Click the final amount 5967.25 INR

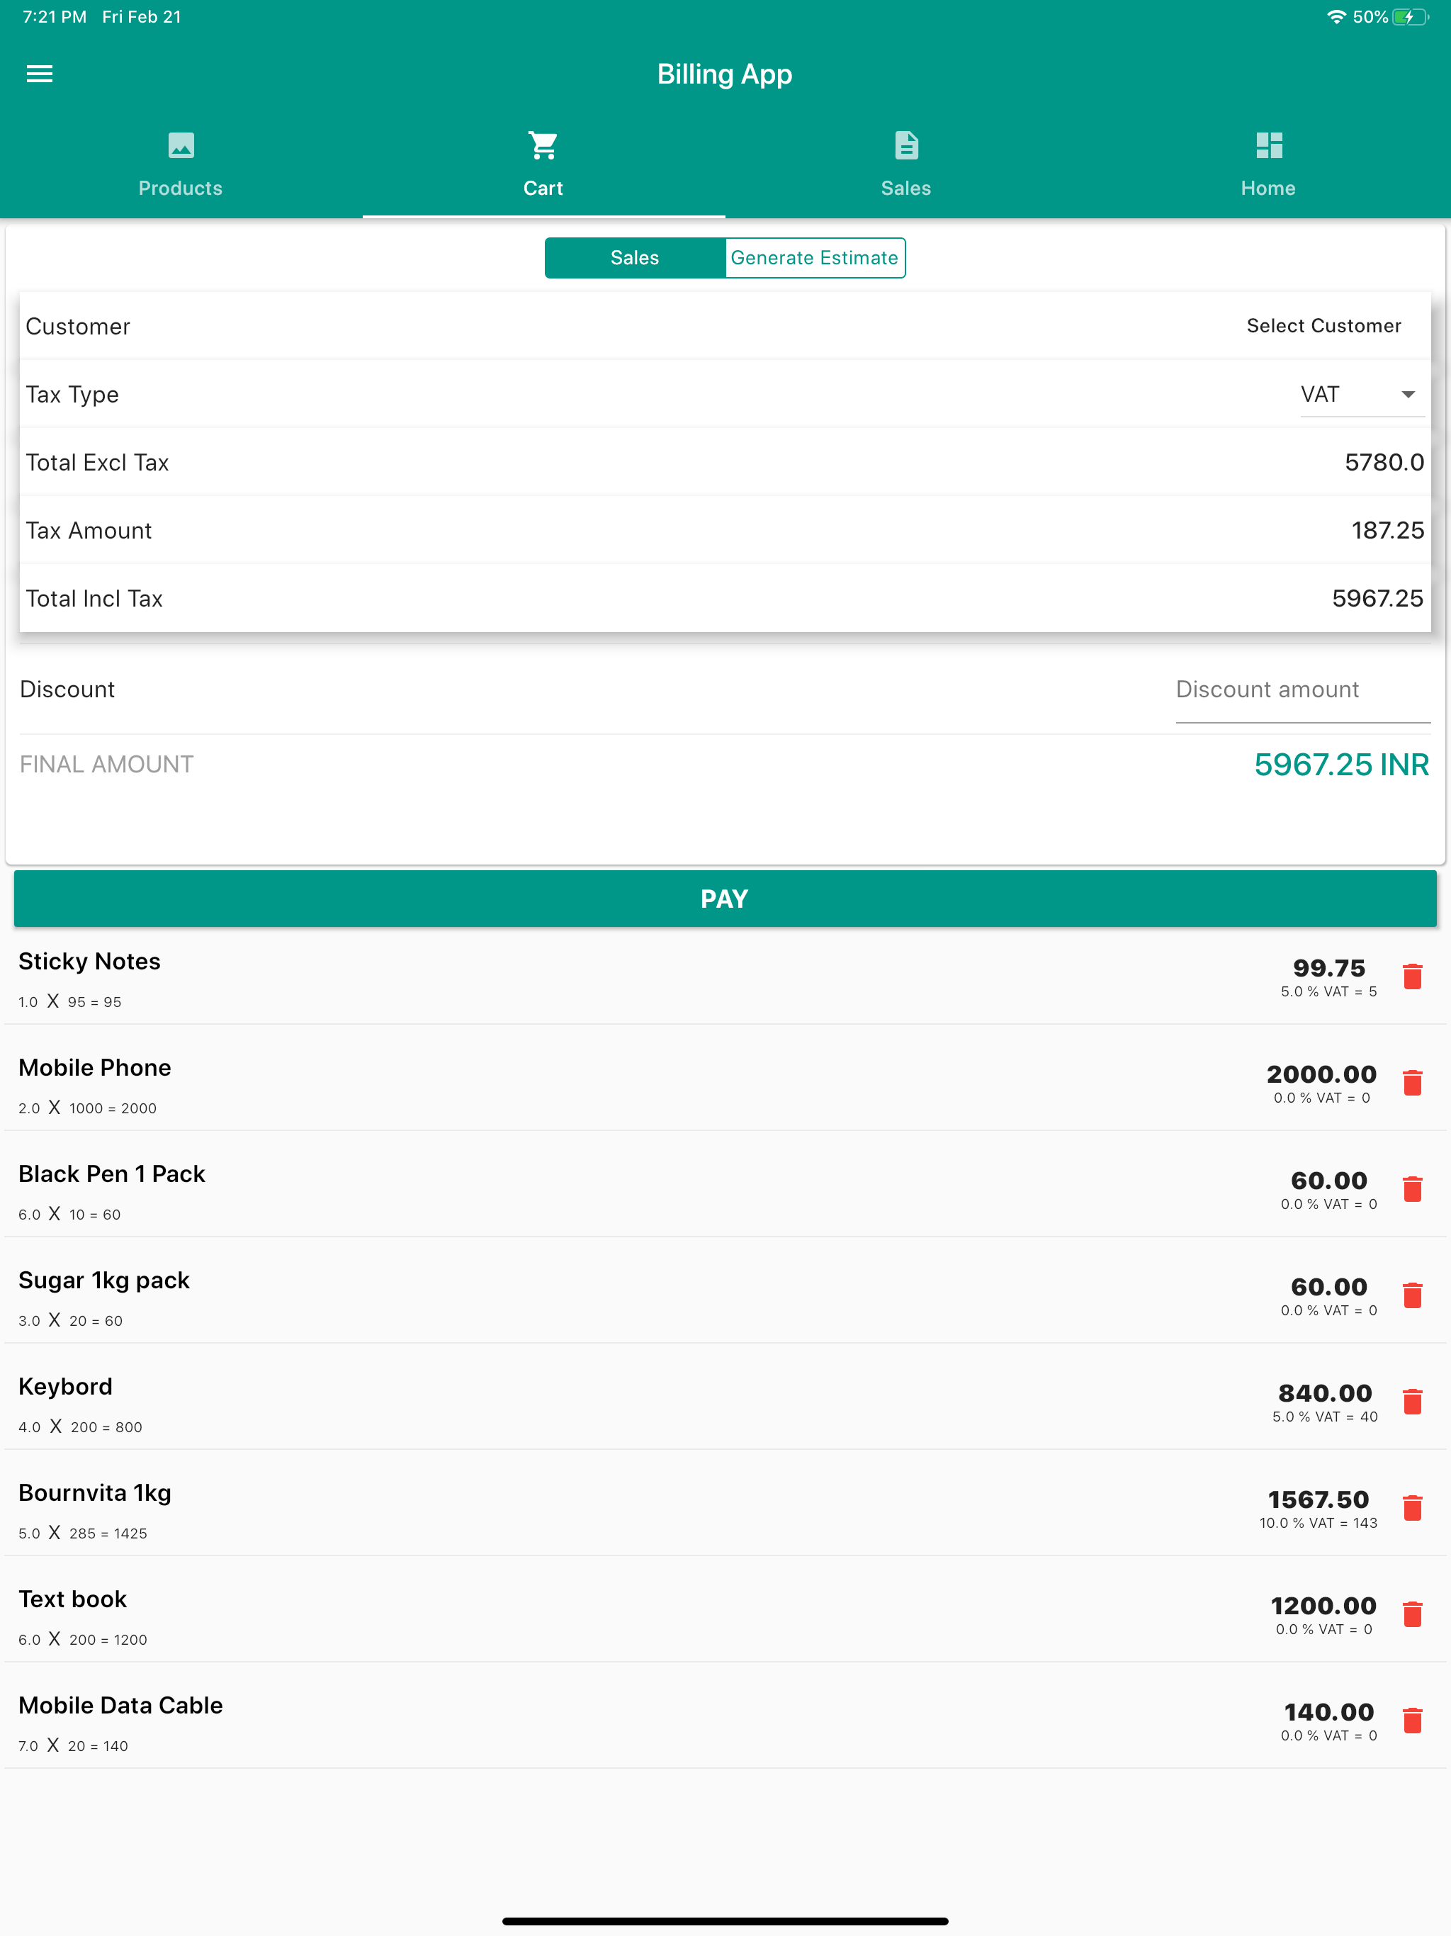1342,765
